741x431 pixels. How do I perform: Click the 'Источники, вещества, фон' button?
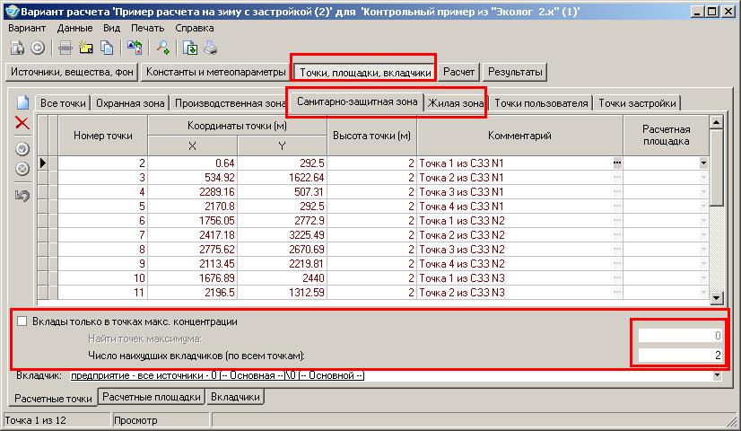[73, 71]
